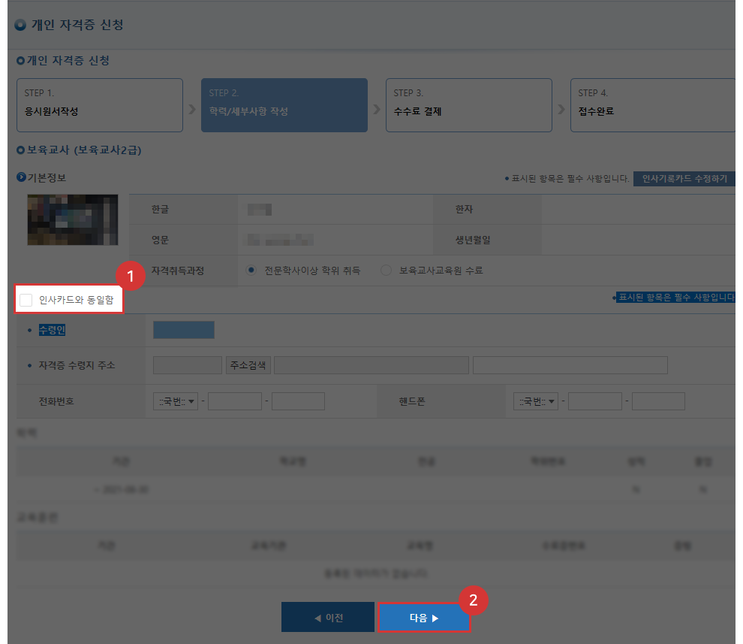Open the 국번 dropdown for 전화번호
Image resolution: width=743 pixels, height=644 pixels.
click(x=175, y=401)
